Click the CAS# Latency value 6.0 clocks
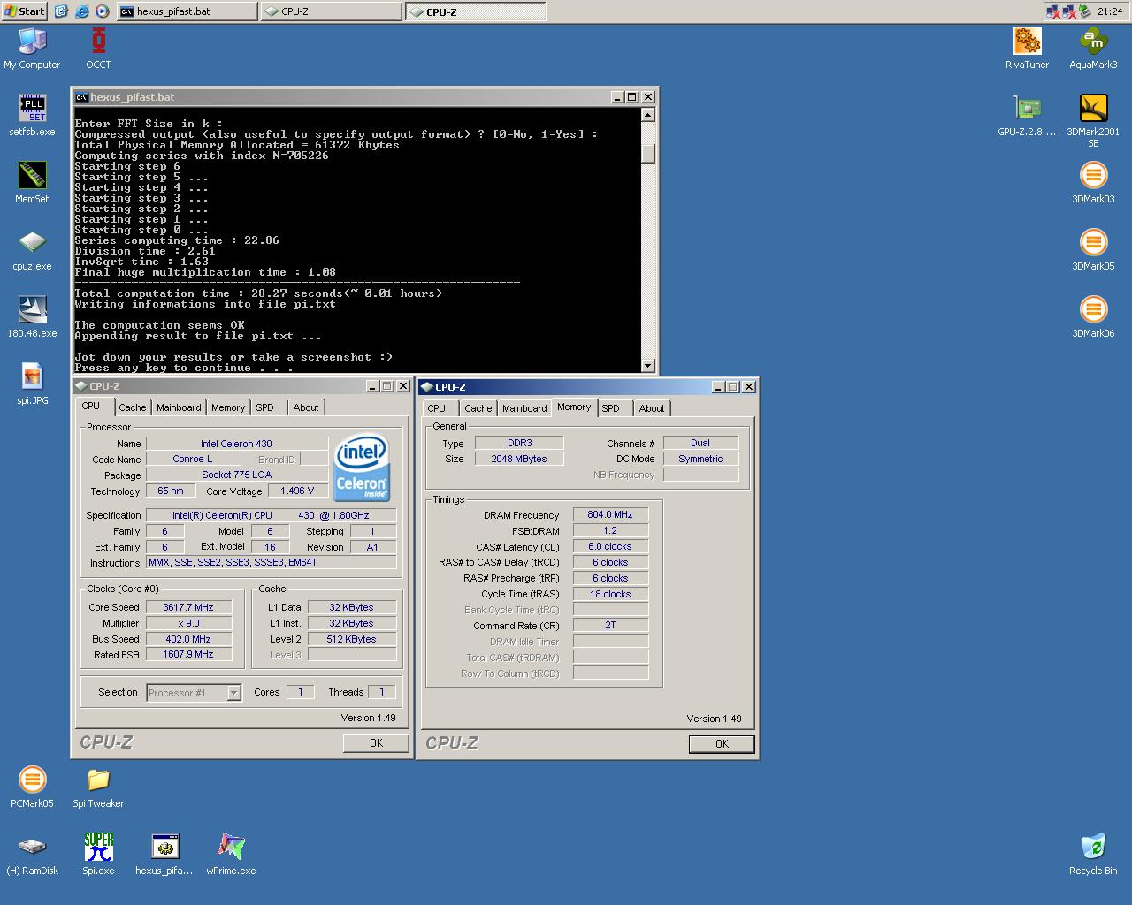 click(610, 546)
